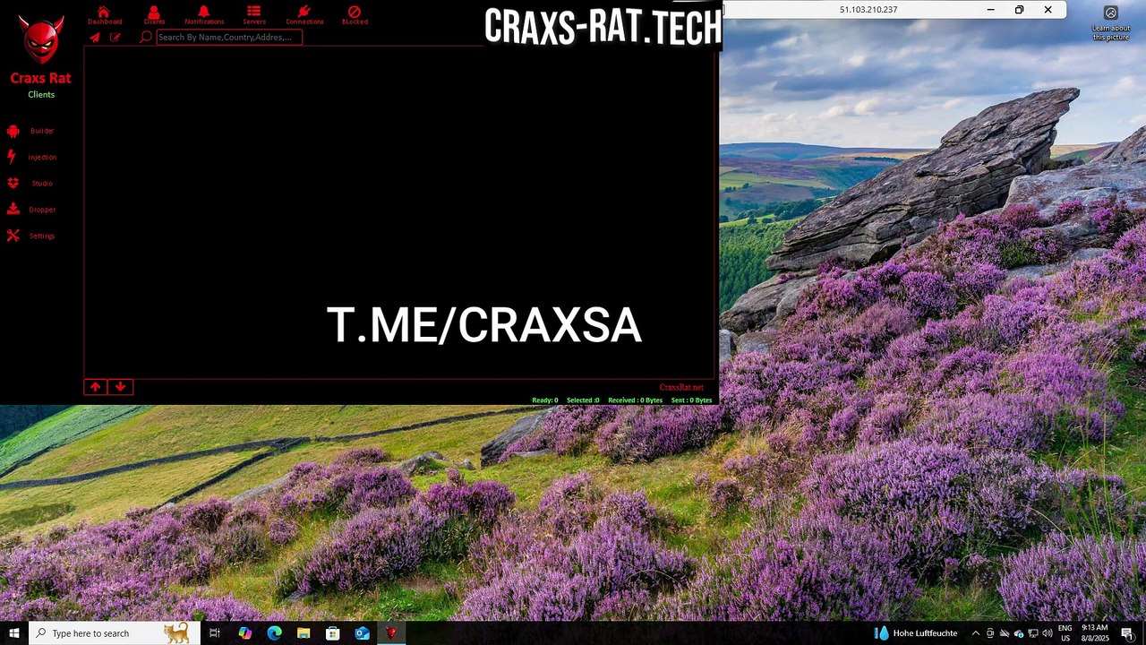Expand the hidden system tray icons
Screen dimensions: 1146x645
point(976,633)
